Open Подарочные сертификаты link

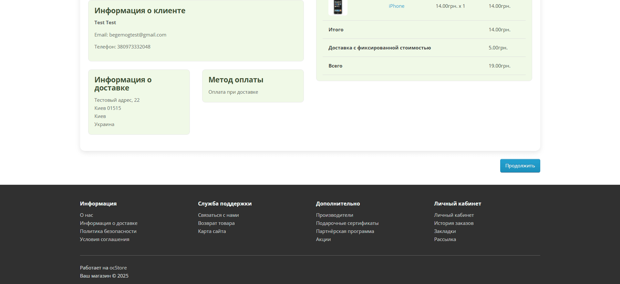pyautogui.click(x=347, y=223)
